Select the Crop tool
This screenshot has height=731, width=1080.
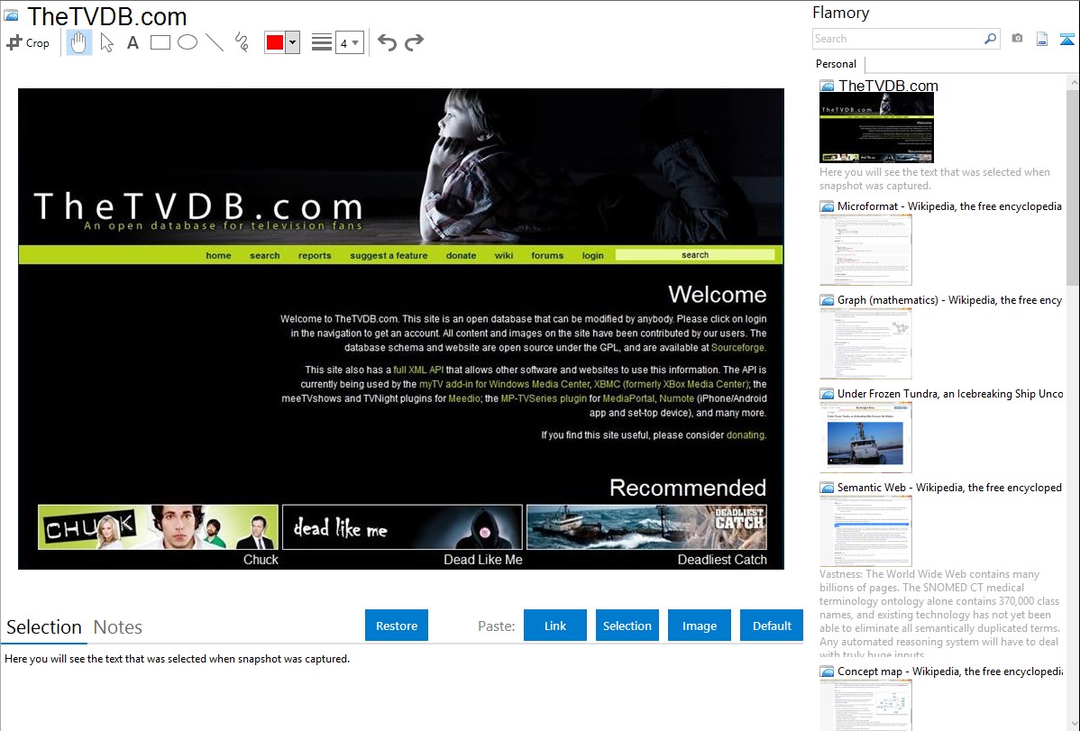pyautogui.click(x=28, y=42)
